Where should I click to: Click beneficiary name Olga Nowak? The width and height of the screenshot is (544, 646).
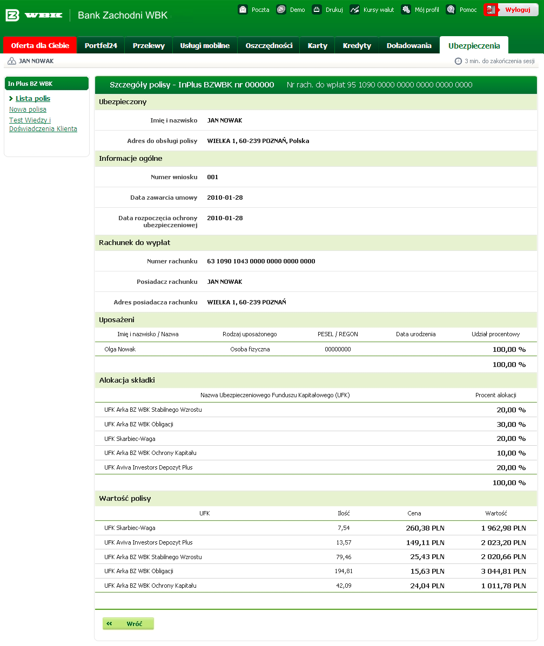pos(120,349)
